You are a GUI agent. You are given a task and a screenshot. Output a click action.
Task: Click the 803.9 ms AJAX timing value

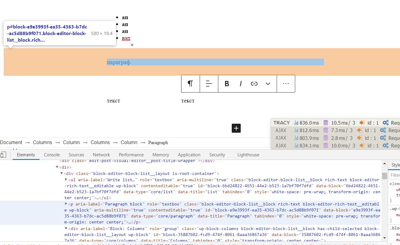(309, 138)
